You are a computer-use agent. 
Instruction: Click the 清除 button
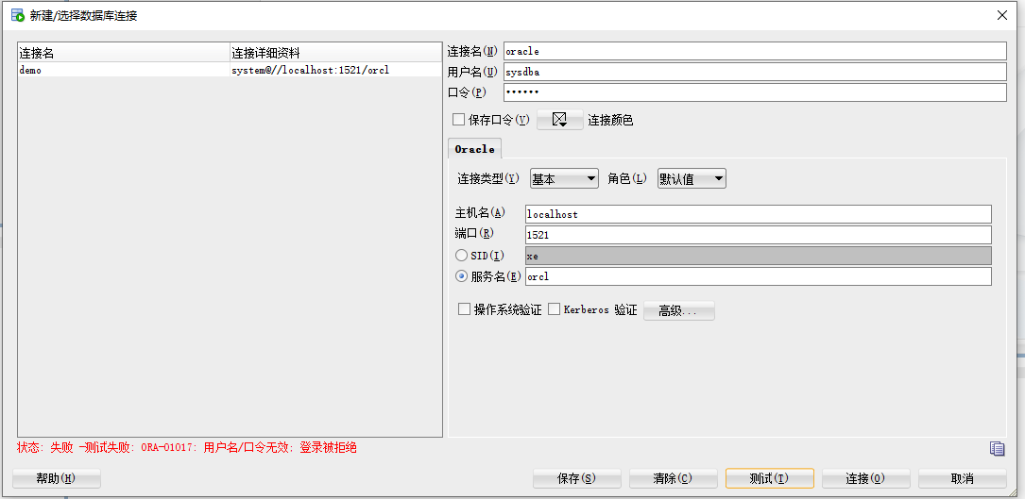[674, 478]
